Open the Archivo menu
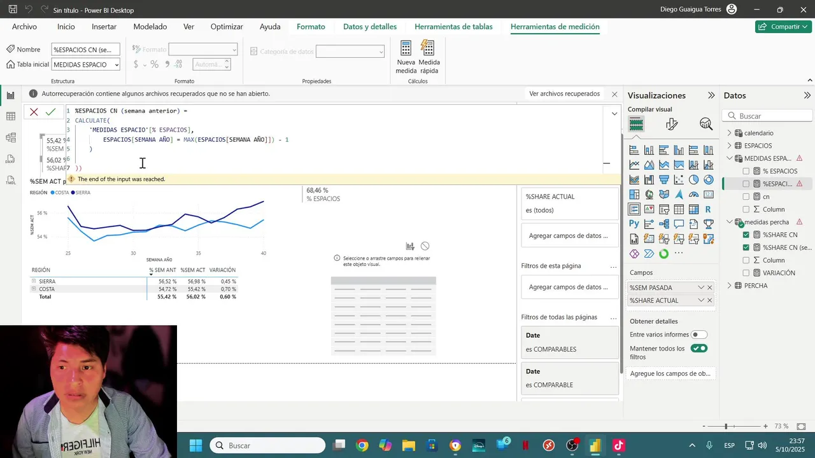The image size is (815, 458). [24, 27]
